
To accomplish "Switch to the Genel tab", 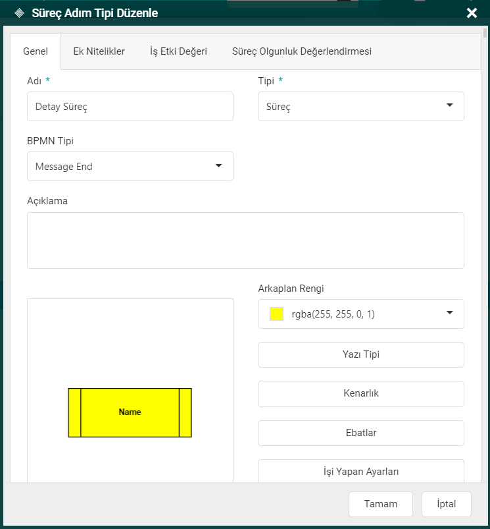I will coord(35,51).
